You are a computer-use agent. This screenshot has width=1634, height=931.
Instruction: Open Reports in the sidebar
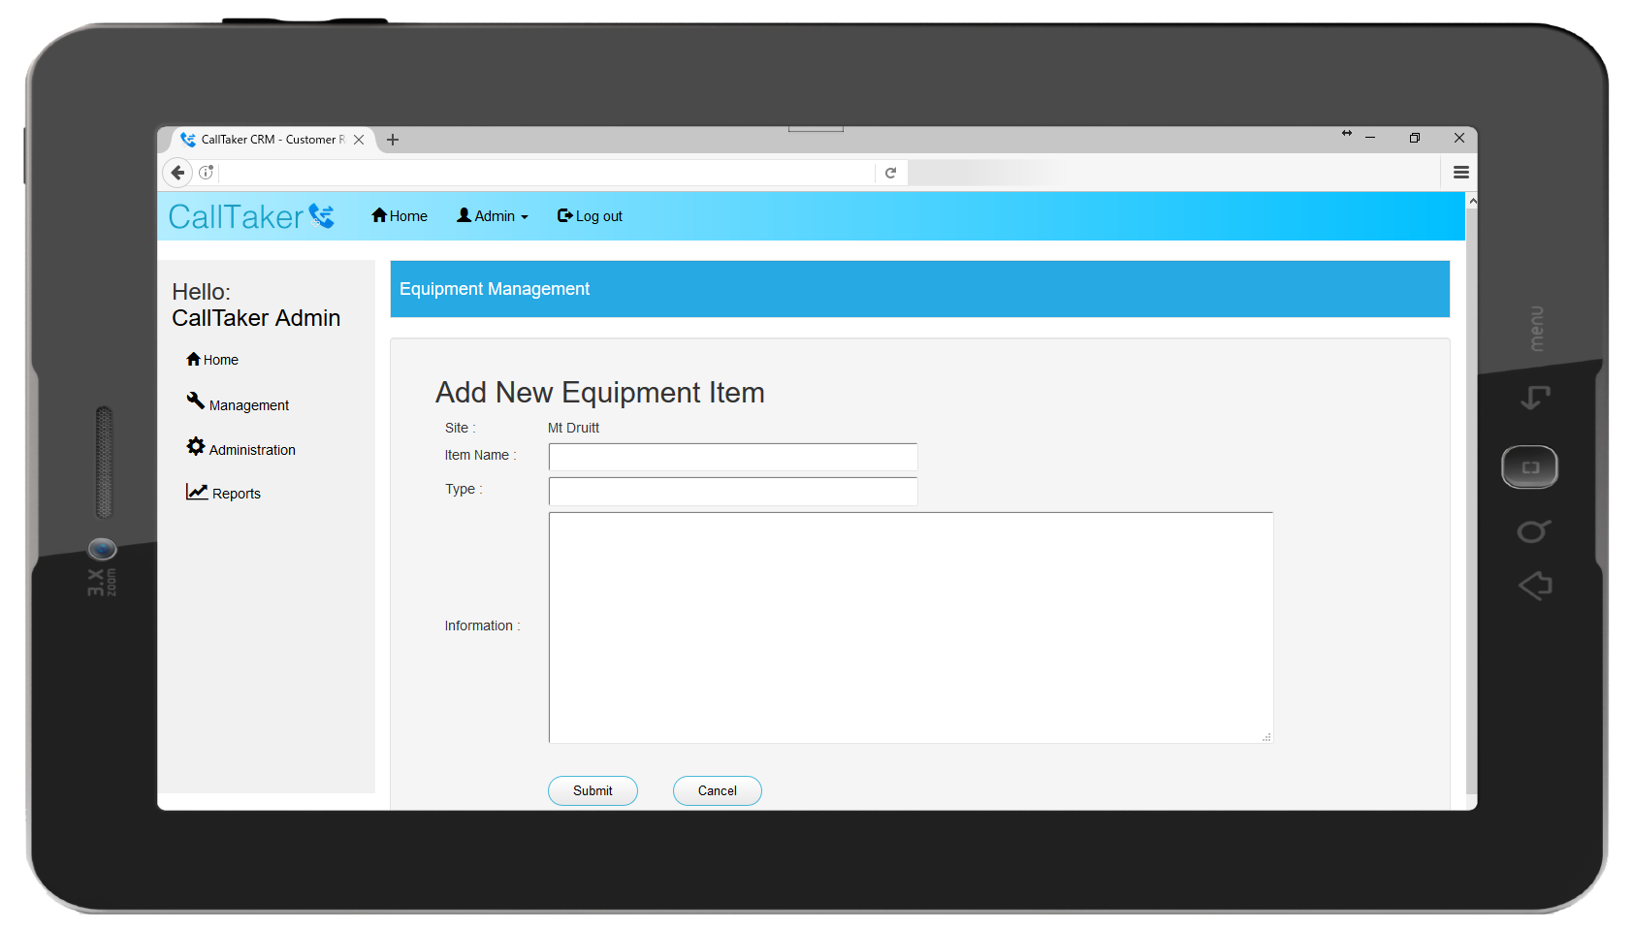tap(223, 493)
